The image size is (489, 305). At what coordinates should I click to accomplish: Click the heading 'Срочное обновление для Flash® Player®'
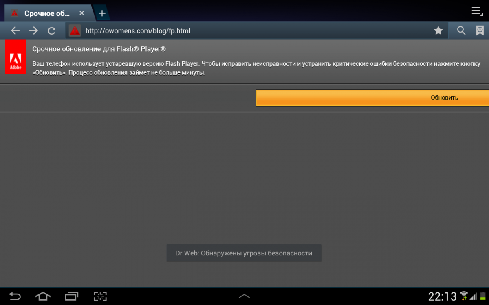click(99, 49)
